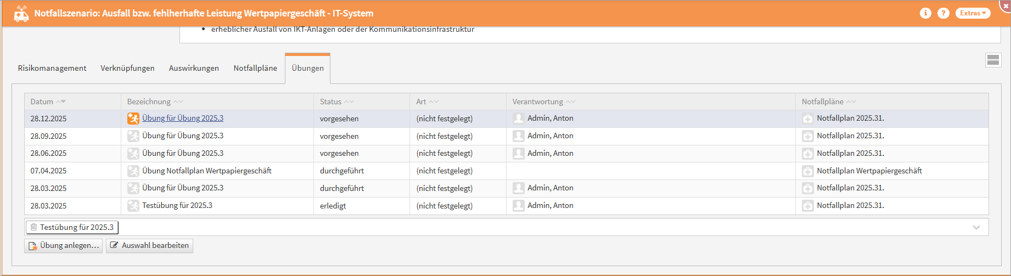
Task: Expand the selection field chevron
Action: point(976,227)
